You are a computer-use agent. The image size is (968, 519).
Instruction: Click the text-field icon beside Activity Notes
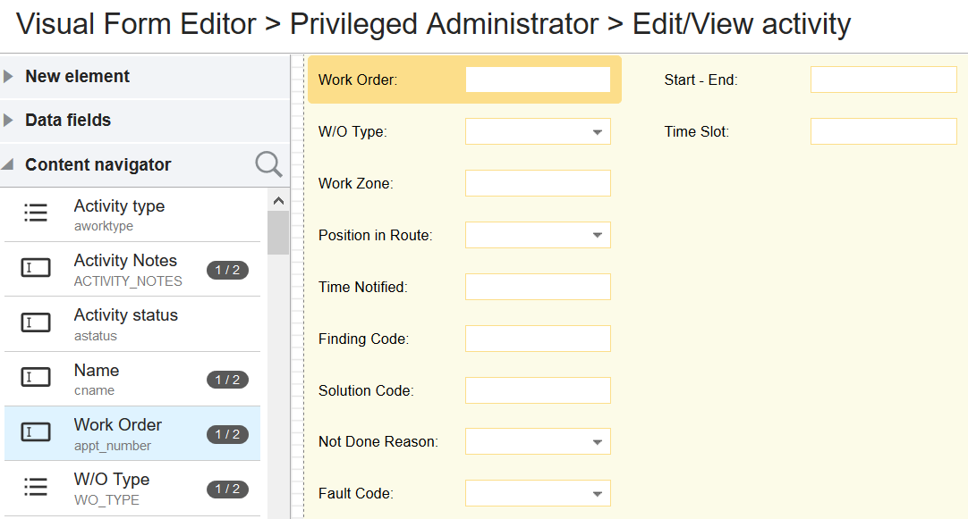coord(36,267)
